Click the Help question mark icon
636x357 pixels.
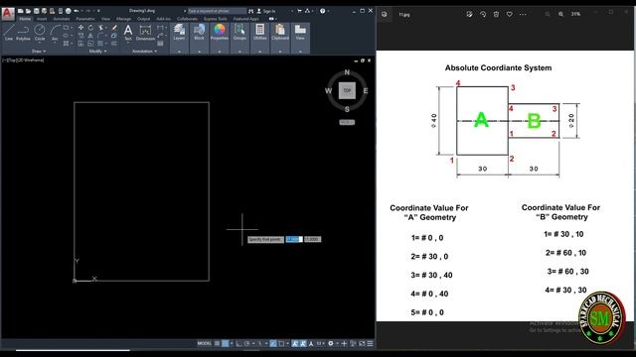(322, 11)
